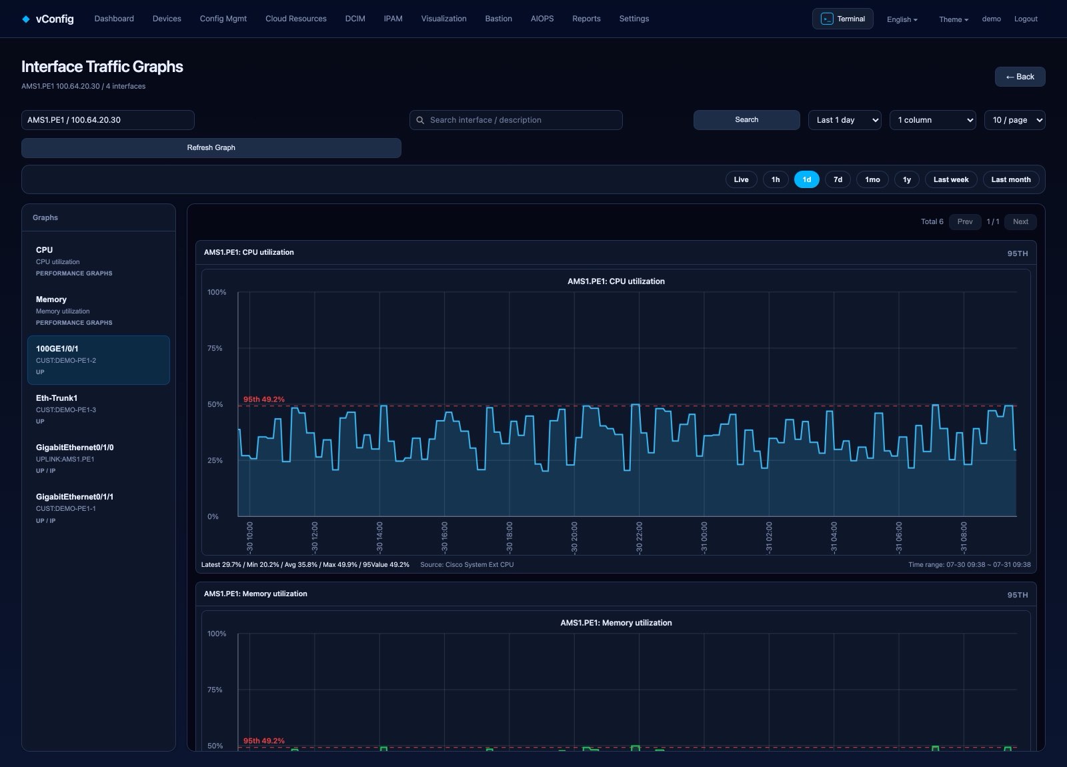The image size is (1067, 767).
Task: Open the Visualization menu
Action: coord(443,19)
